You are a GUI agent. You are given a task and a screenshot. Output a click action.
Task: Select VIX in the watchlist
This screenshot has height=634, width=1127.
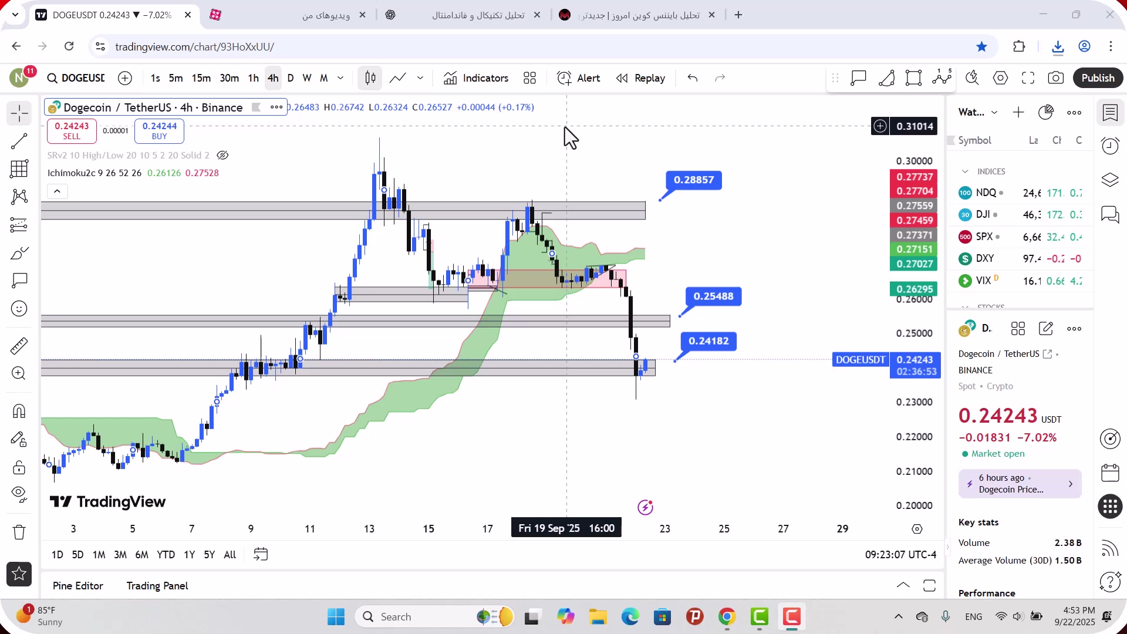point(1021,281)
